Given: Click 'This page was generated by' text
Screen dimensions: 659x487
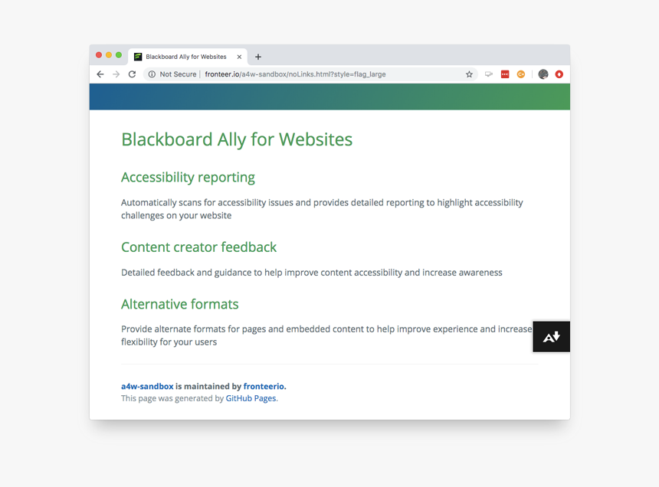Looking at the screenshot, I should (x=172, y=398).
